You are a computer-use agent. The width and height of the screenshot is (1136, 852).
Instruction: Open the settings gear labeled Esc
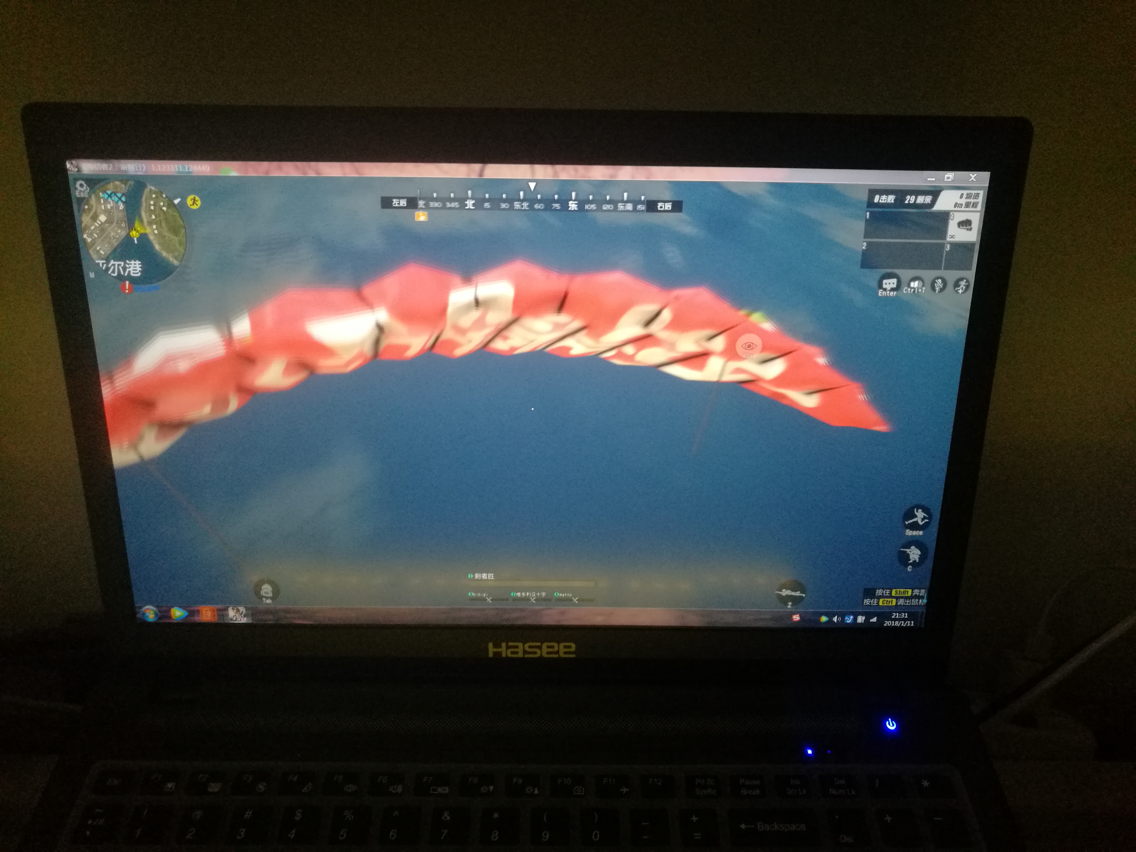click(82, 188)
